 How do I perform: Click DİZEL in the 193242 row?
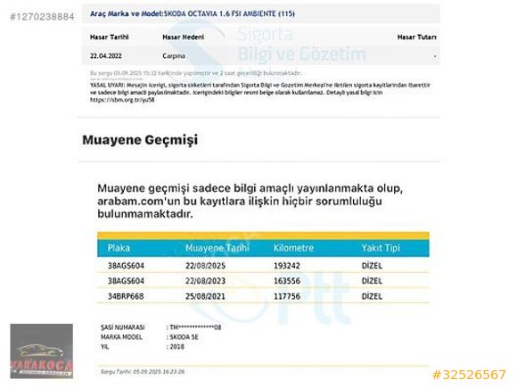[x=372, y=266]
